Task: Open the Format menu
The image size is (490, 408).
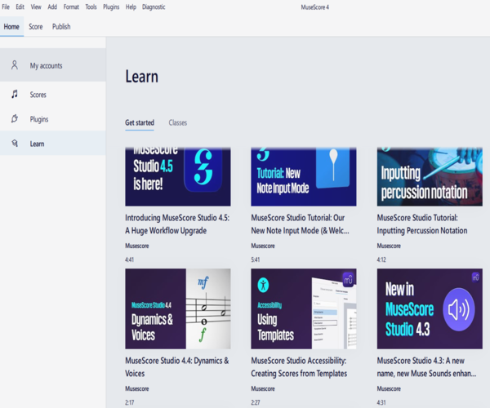Action: click(x=71, y=7)
